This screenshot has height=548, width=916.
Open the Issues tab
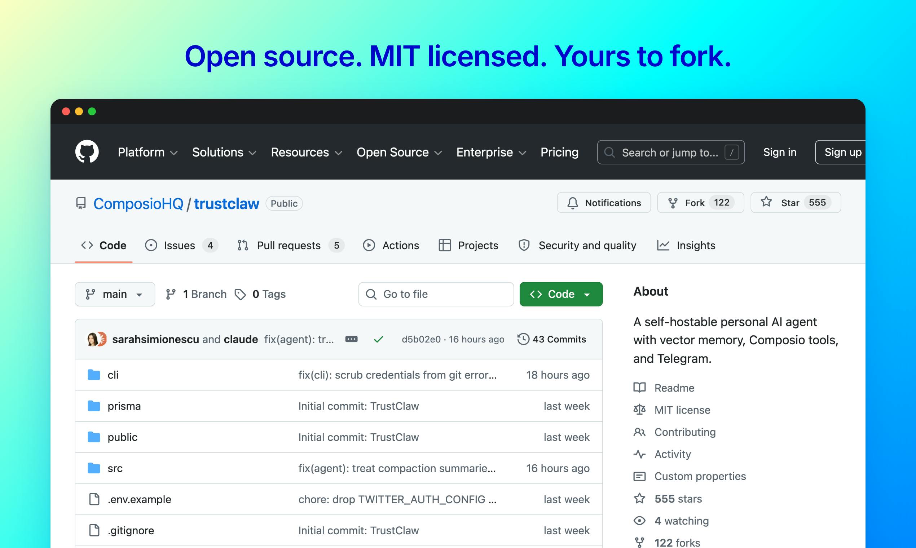[182, 246]
